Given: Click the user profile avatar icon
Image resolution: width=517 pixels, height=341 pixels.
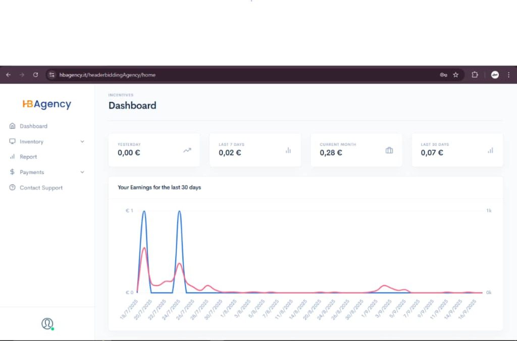Looking at the screenshot, I should 47,323.
